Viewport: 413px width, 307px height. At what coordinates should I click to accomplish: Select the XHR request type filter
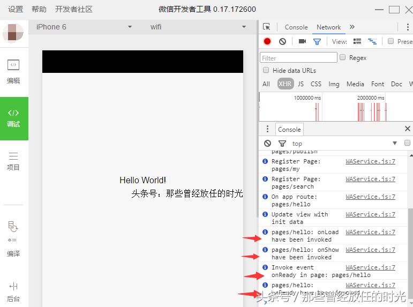[x=286, y=84]
